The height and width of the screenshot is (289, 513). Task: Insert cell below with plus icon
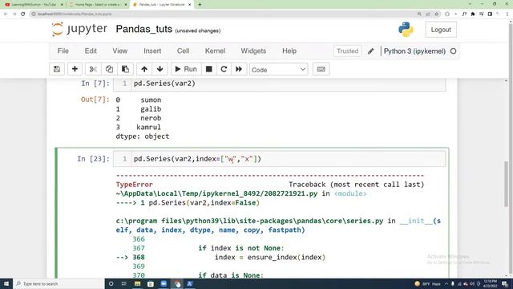75,69
